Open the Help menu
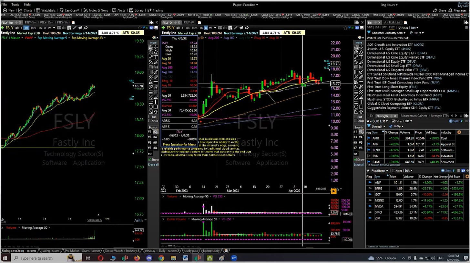 (27, 5)
